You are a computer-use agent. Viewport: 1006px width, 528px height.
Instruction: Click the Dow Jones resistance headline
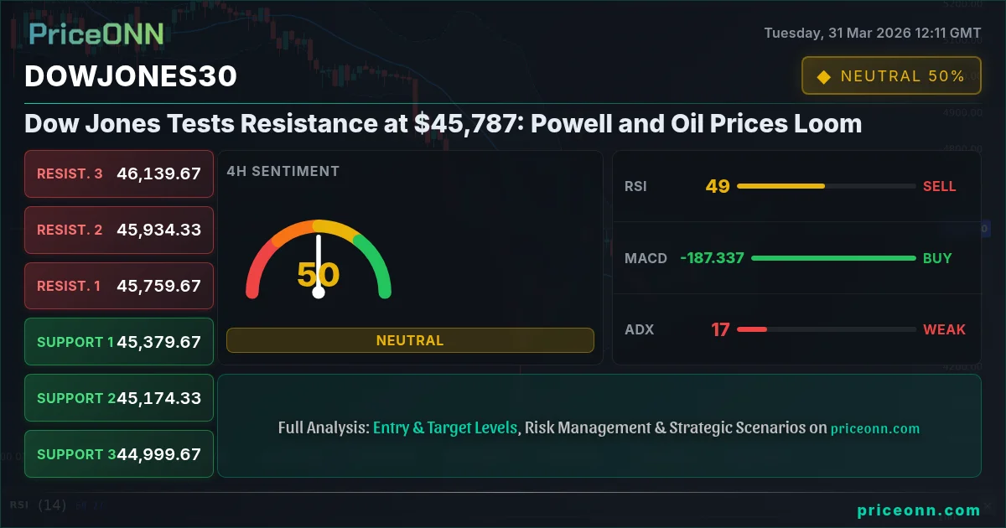(x=443, y=123)
